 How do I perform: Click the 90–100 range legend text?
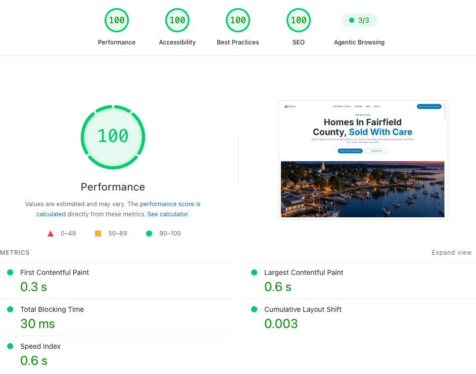[170, 233]
